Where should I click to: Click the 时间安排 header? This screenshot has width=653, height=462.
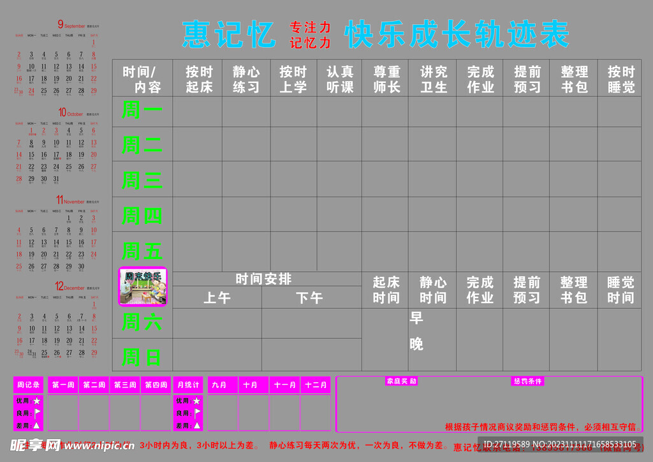[x=263, y=279]
